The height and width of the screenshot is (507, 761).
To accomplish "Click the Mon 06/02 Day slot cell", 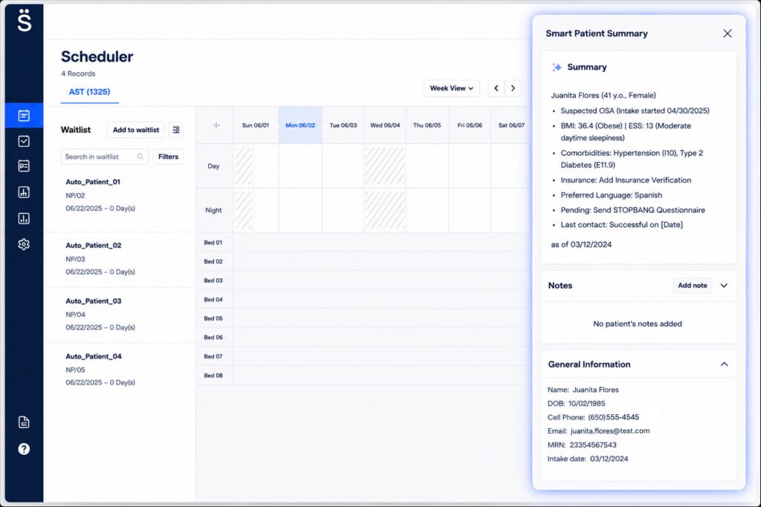I will (x=300, y=166).
